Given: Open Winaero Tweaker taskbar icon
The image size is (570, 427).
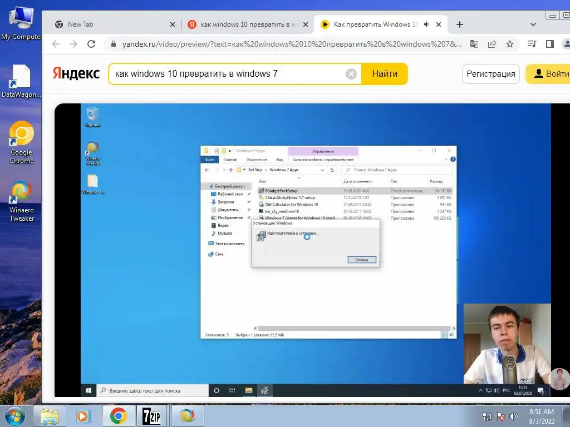Looking at the screenshot, I should [x=187, y=416].
